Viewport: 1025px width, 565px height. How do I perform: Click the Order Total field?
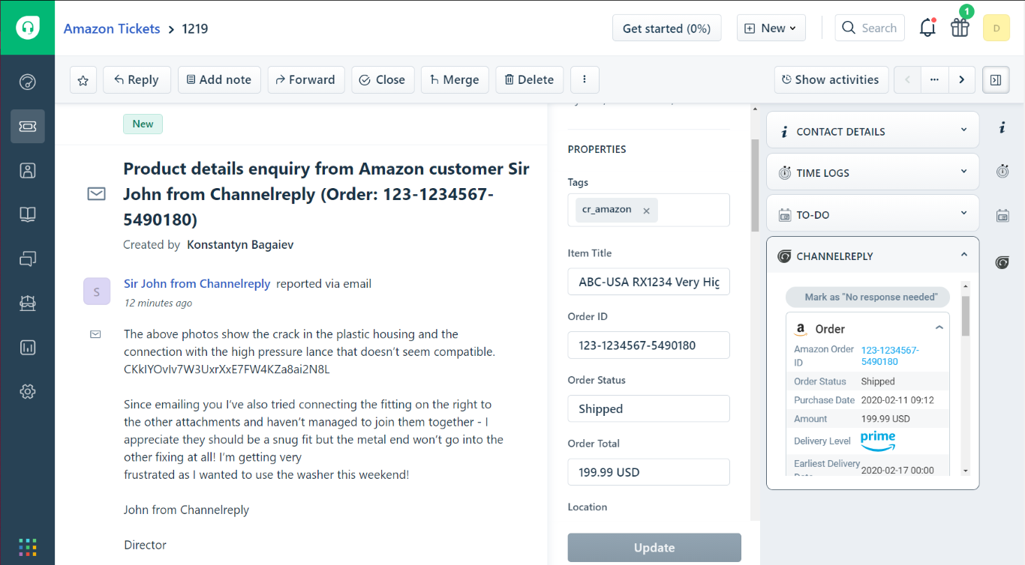click(649, 472)
